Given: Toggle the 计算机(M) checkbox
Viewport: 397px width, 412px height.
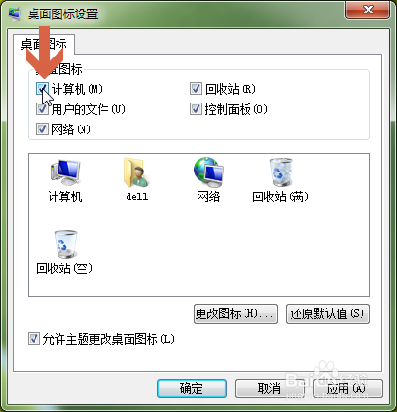Looking at the screenshot, I should 42,89.
